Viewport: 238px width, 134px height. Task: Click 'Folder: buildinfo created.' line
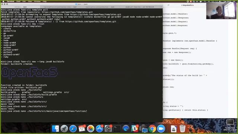click(x=17, y=64)
